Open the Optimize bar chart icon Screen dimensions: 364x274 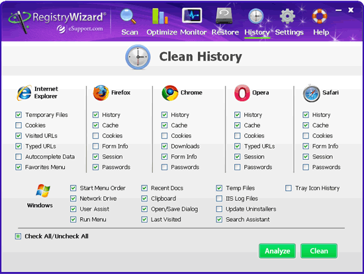click(x=160, y=17)
